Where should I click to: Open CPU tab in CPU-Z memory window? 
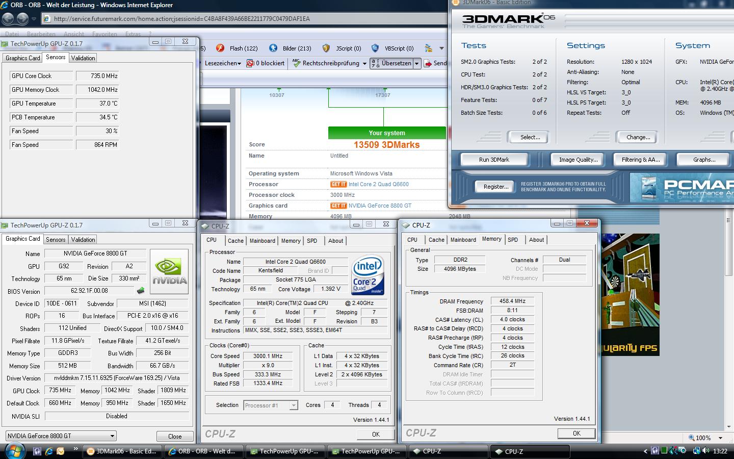pyautogui.click(x=412, y=240)
